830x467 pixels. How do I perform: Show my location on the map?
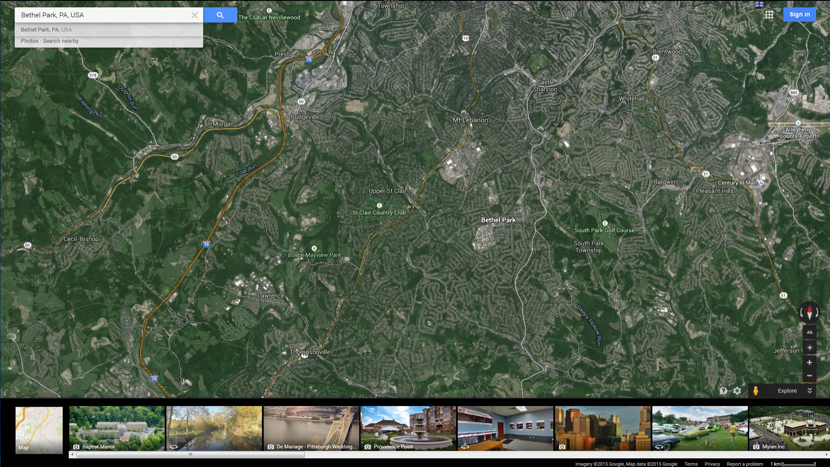click(809, 348)
